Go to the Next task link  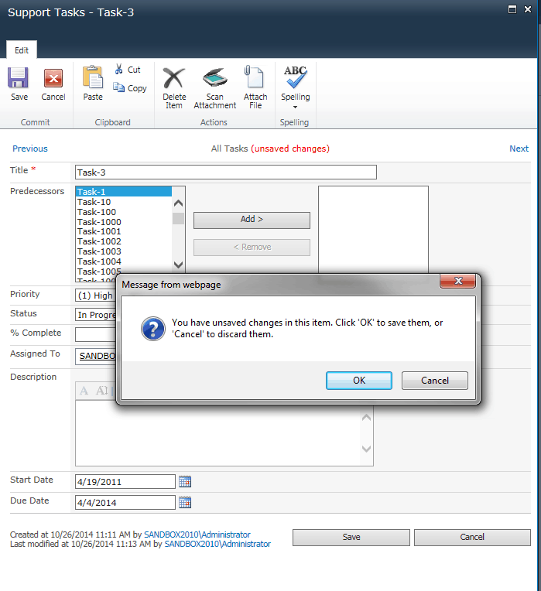[x=519, y=149]
